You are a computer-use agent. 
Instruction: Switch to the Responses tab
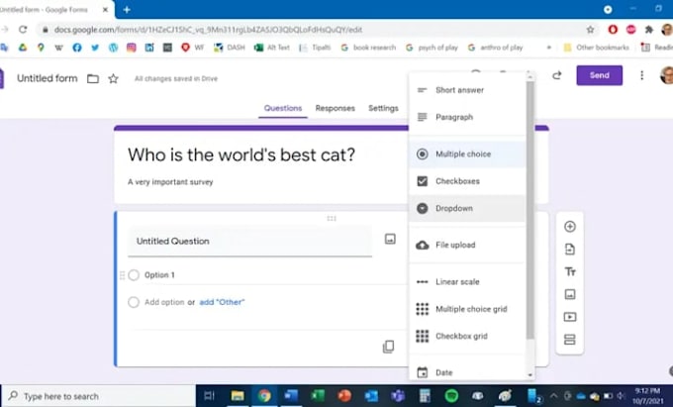[x=335, y=108]
